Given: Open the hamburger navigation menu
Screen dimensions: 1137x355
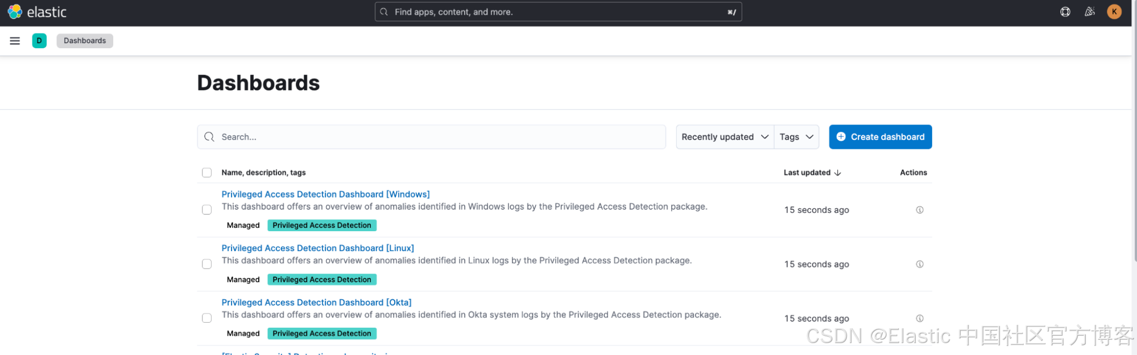Looking at the screenshot, I should tap(15, 41).
